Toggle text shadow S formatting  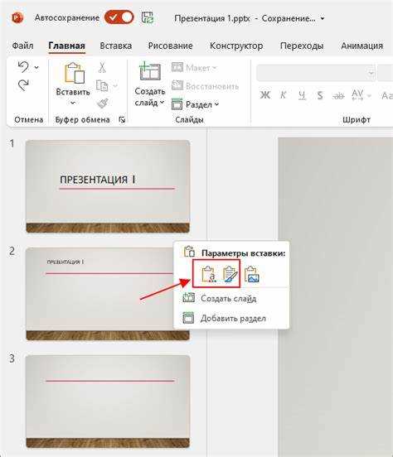[320, 95]
